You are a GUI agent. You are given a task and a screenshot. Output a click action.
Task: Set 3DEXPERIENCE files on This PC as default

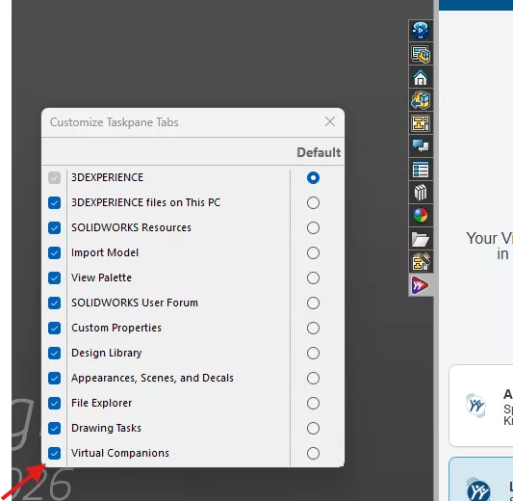(x=313, y=202)
